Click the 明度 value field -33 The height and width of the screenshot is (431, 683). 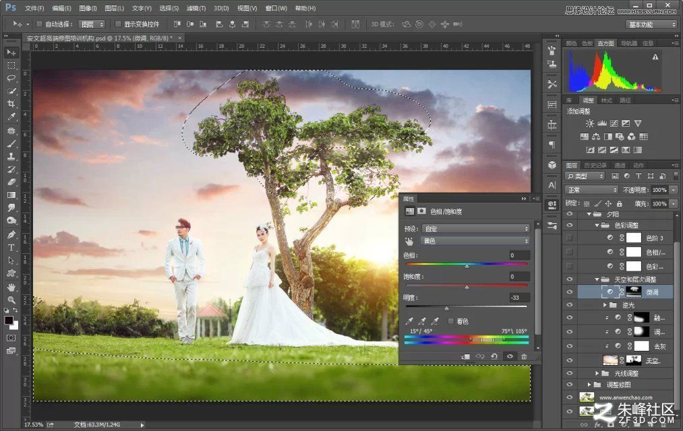[x=519, y=298]
